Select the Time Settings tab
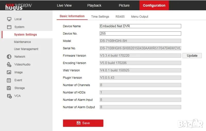This screenshot has height=131, width=206. [x=100, y=16]
